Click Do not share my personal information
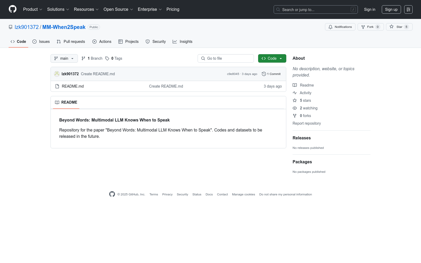 285,194
